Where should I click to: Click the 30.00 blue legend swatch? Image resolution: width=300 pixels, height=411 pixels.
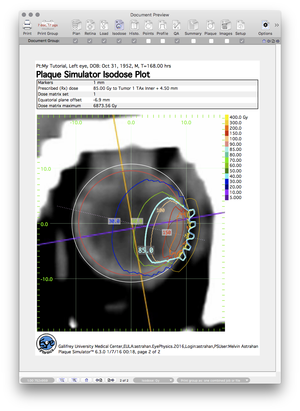click(227, 181)
